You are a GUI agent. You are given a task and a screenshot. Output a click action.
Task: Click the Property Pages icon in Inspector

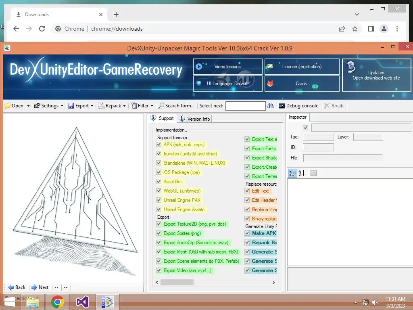click(313, 173)
